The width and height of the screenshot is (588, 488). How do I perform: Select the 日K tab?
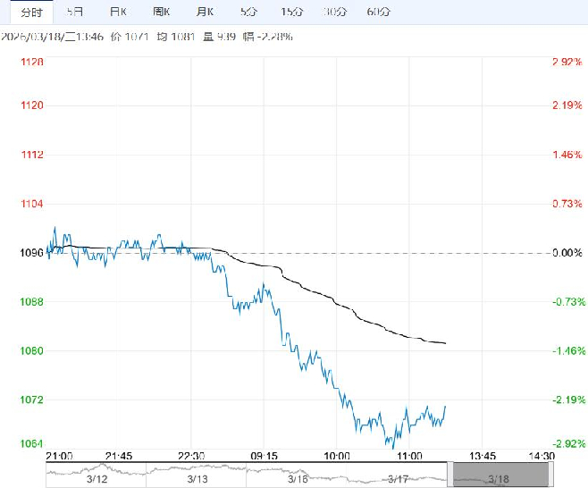pos(117,12)
